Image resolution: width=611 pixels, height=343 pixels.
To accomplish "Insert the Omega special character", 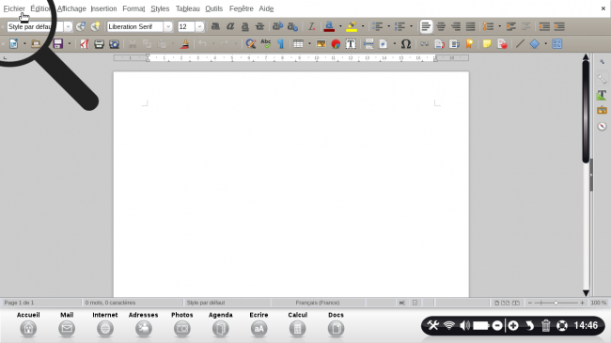I will point(406,43).
